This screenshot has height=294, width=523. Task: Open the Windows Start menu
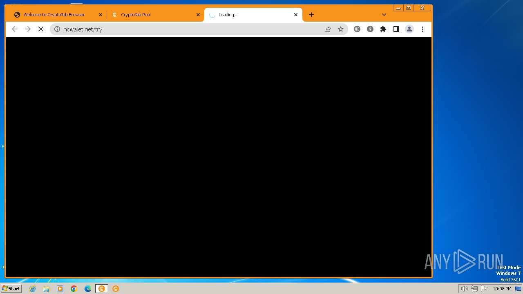(x=11, y=289)
